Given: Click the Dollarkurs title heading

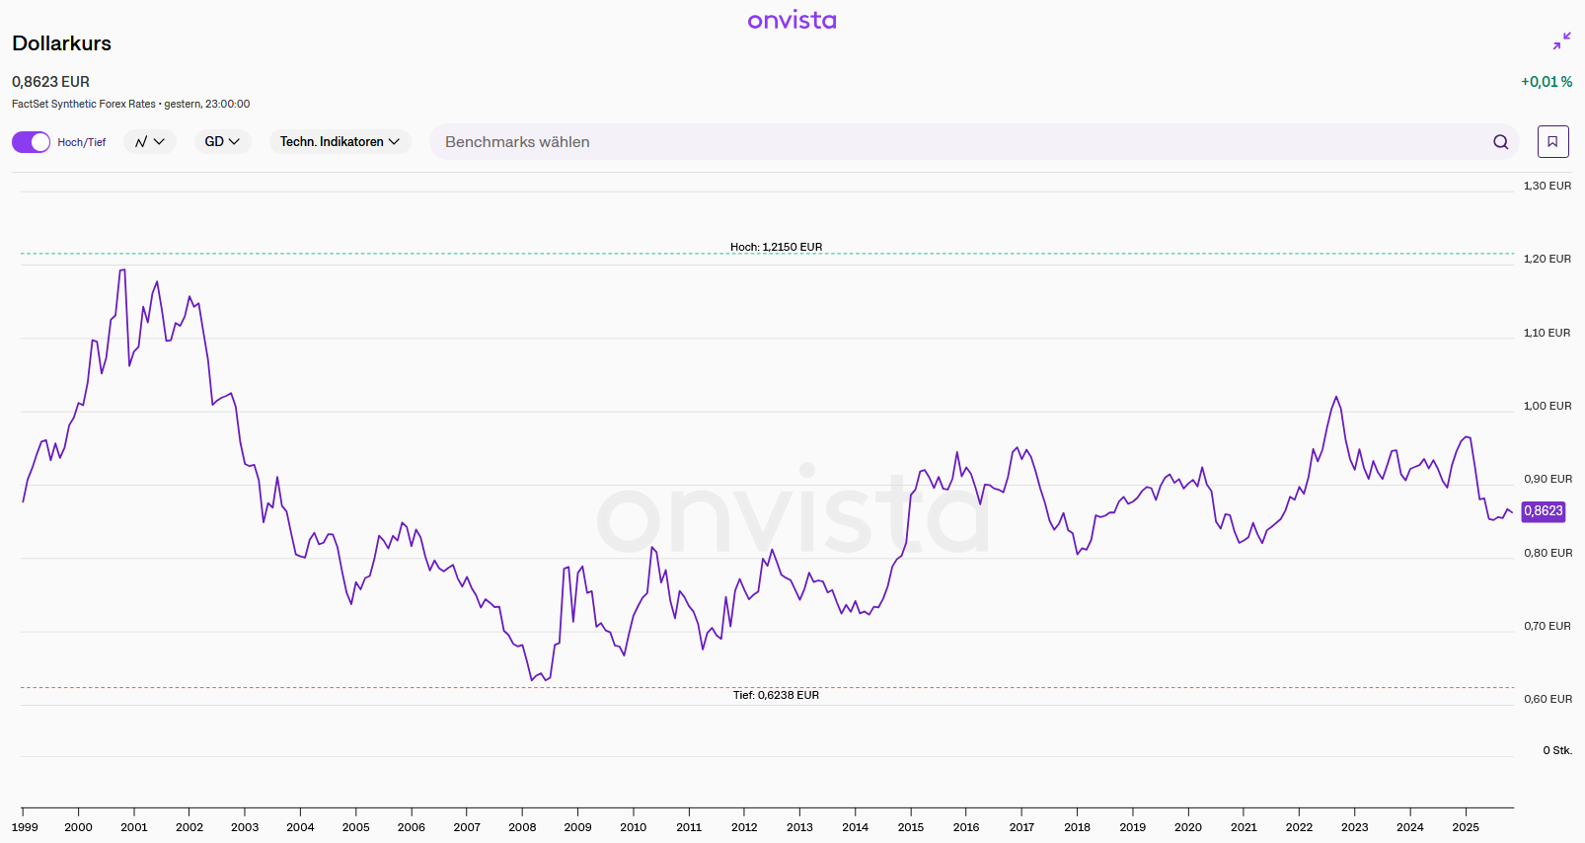Looking at the screenshot, I should point(61,43).
